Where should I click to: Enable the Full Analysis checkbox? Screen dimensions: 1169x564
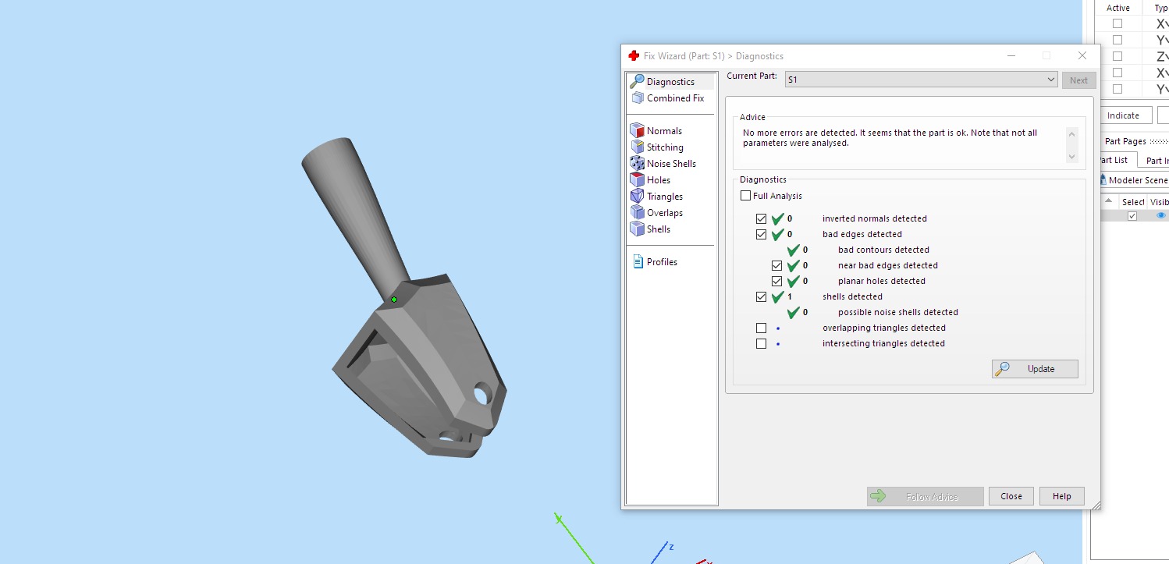click(x=746, y=196)
